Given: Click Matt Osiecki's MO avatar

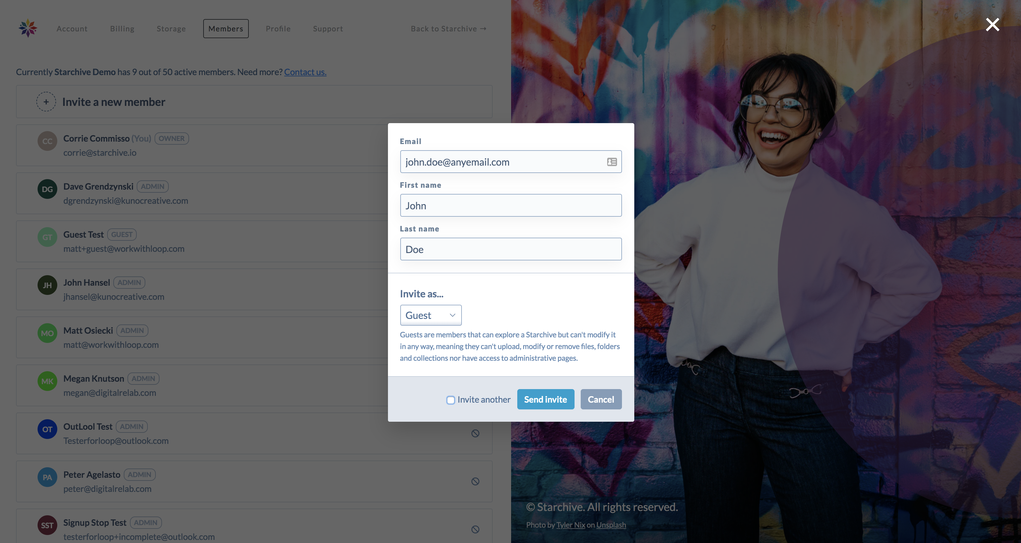Looking at the screenshot, I should coord(47,333).
